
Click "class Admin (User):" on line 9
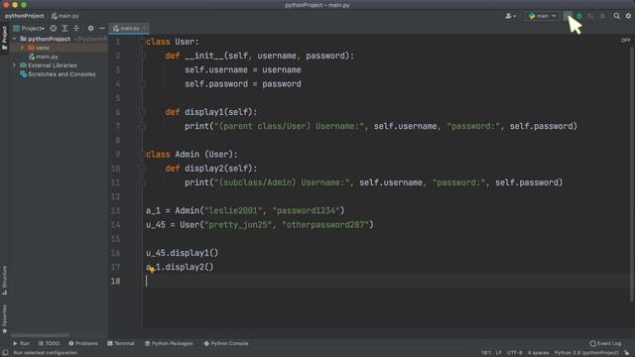tap(191, 155)
